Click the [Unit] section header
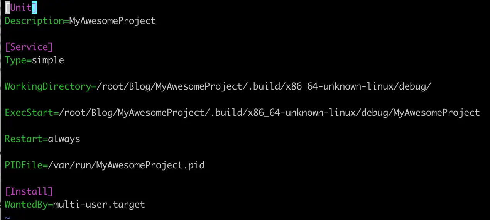Viewport: 490px width, 220px height. 21,8
